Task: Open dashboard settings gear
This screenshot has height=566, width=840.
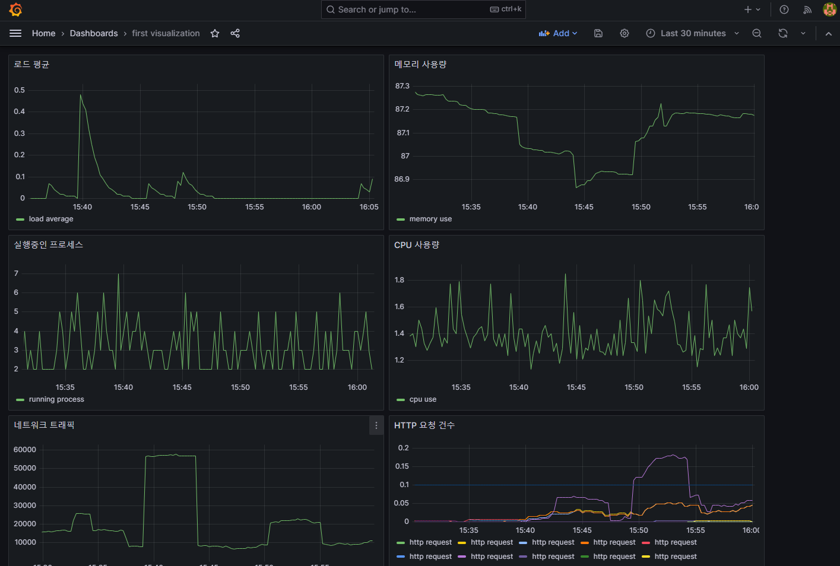Action: pyautogui.click(x=625, y=33)
